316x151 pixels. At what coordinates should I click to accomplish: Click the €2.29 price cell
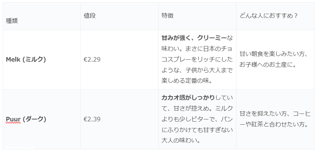[92, 59]
